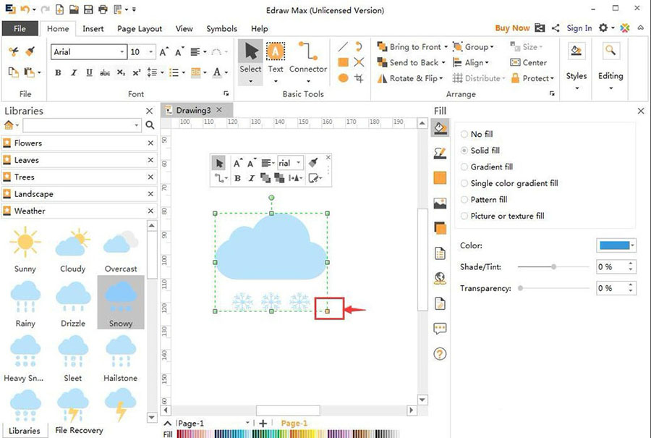Select Gradient fill radio button

[x=464, y=167]
